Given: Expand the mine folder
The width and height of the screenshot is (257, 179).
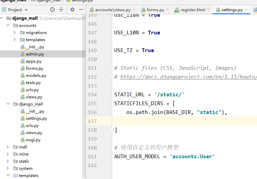Looking at the screenshot, I should pyautogui.click(x=8, y=154).
